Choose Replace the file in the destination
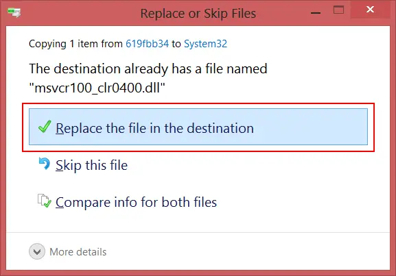 [198, 127]
